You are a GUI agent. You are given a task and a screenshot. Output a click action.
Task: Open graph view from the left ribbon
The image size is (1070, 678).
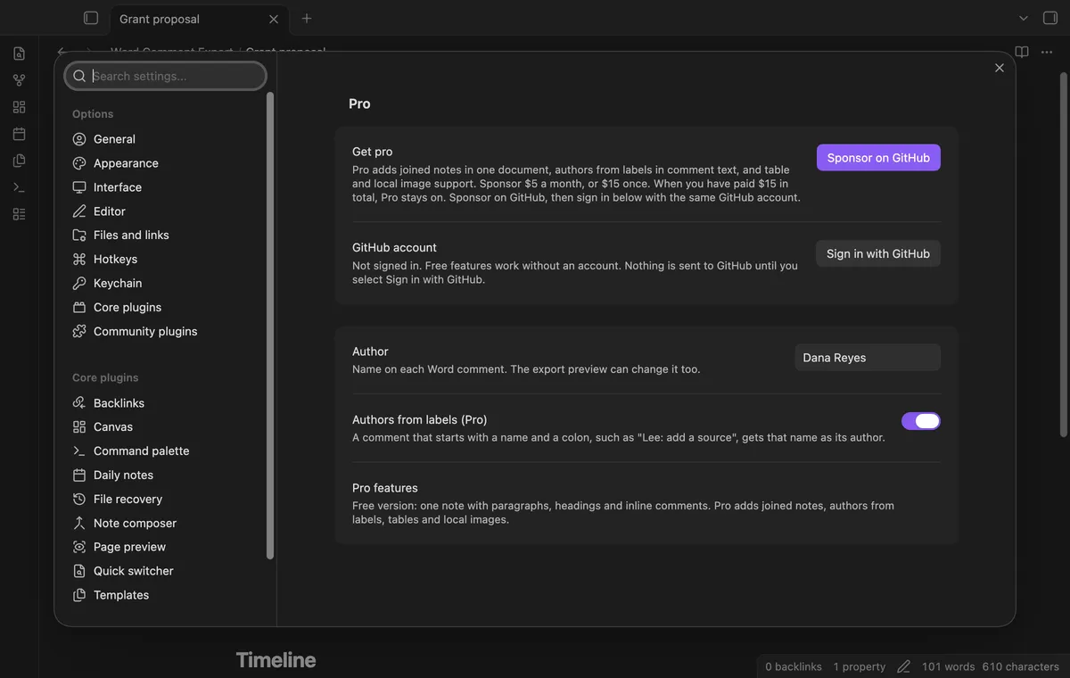tap(19, 80)
